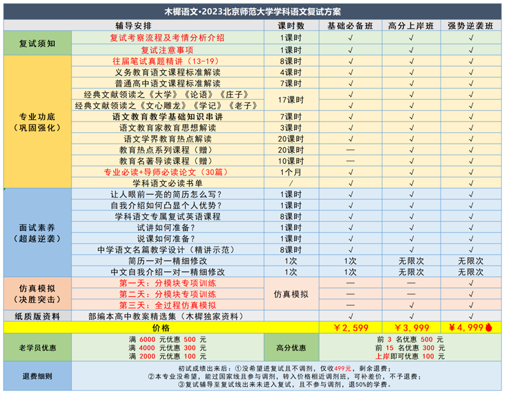Click 前 15 名优惠 300 元 line
This screenshot has width=505, height=394.
tap(410, 348)
